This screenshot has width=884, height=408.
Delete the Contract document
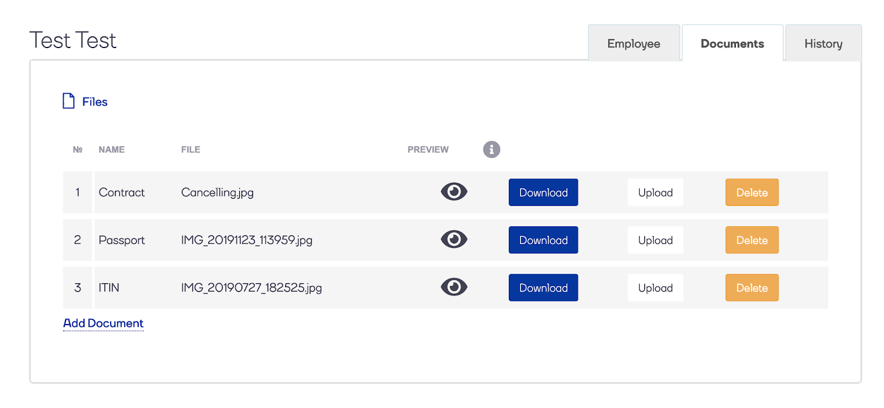point(751,192)
